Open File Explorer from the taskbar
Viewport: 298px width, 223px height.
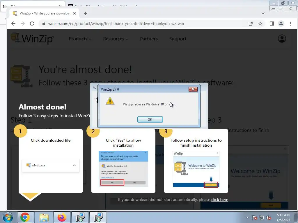tap(44, 217)
